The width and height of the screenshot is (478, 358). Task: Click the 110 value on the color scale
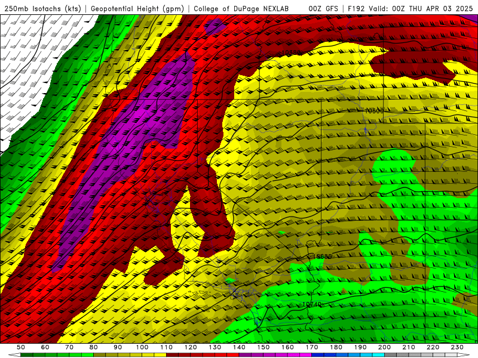167,347
